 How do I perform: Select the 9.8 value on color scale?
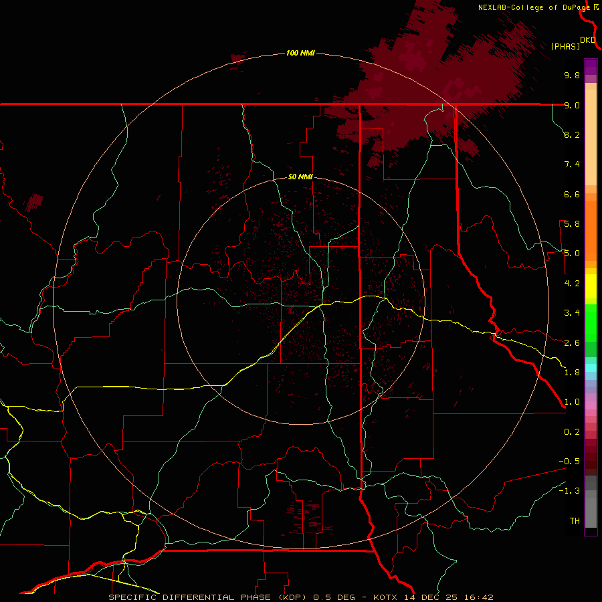pos(572,75)
